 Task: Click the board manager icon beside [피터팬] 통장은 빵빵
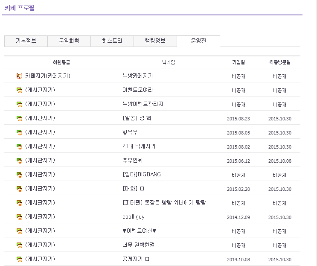(x=19, y=203)
